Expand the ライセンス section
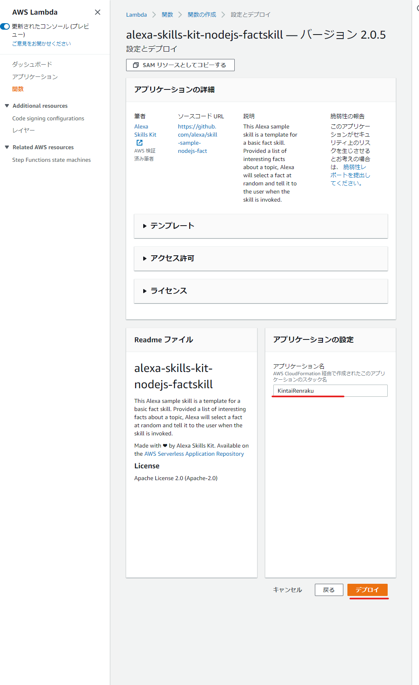The image size is (419, 685). pyautogui.click(x=261, y=291)
